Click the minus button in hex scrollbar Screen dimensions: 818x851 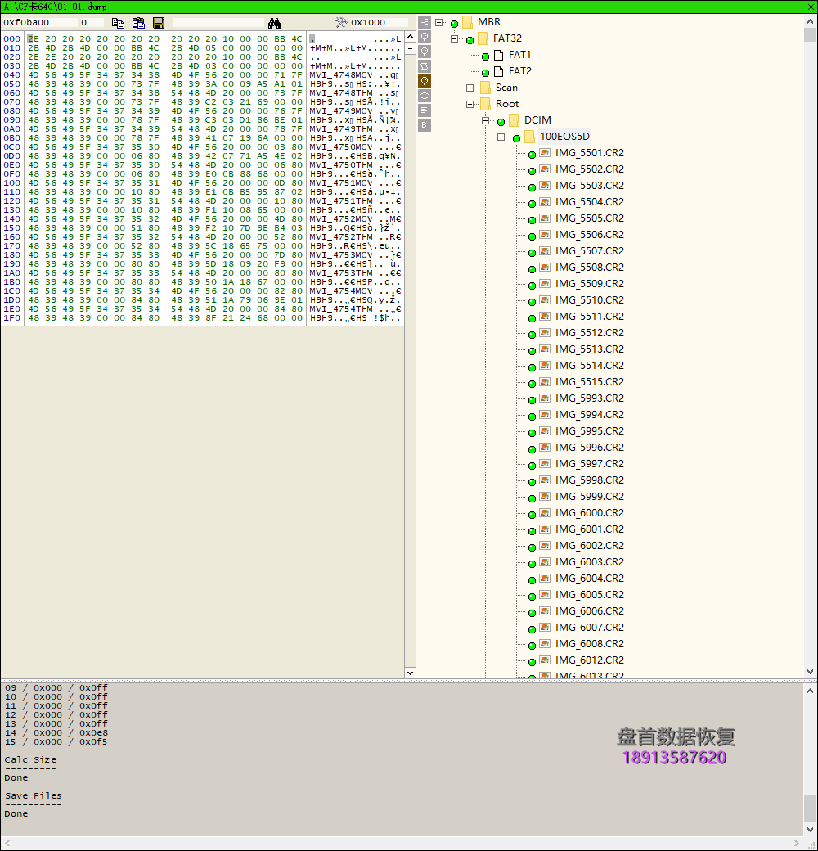(x=410, y=49)
